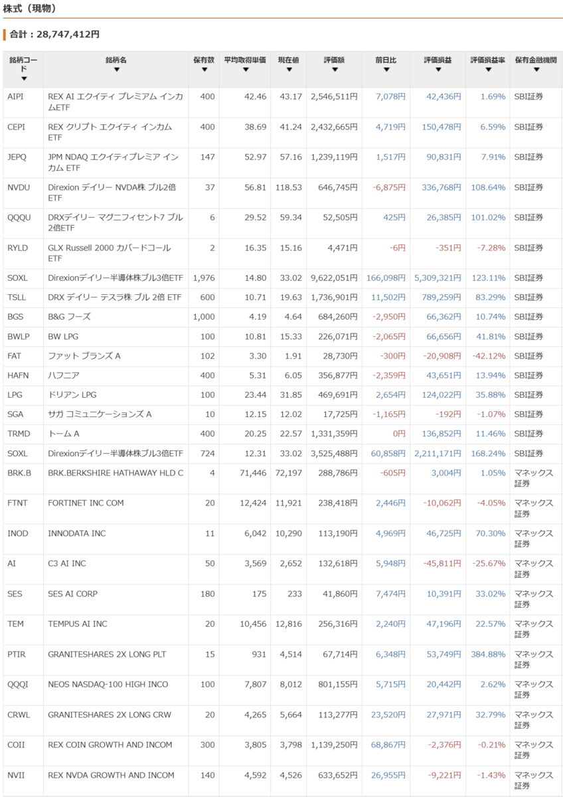
Task: Sort table by 銘柄名 arrow
Action: [x=116, y=70]
